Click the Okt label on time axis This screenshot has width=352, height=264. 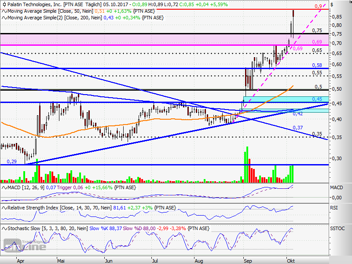(x=291, y=261)
